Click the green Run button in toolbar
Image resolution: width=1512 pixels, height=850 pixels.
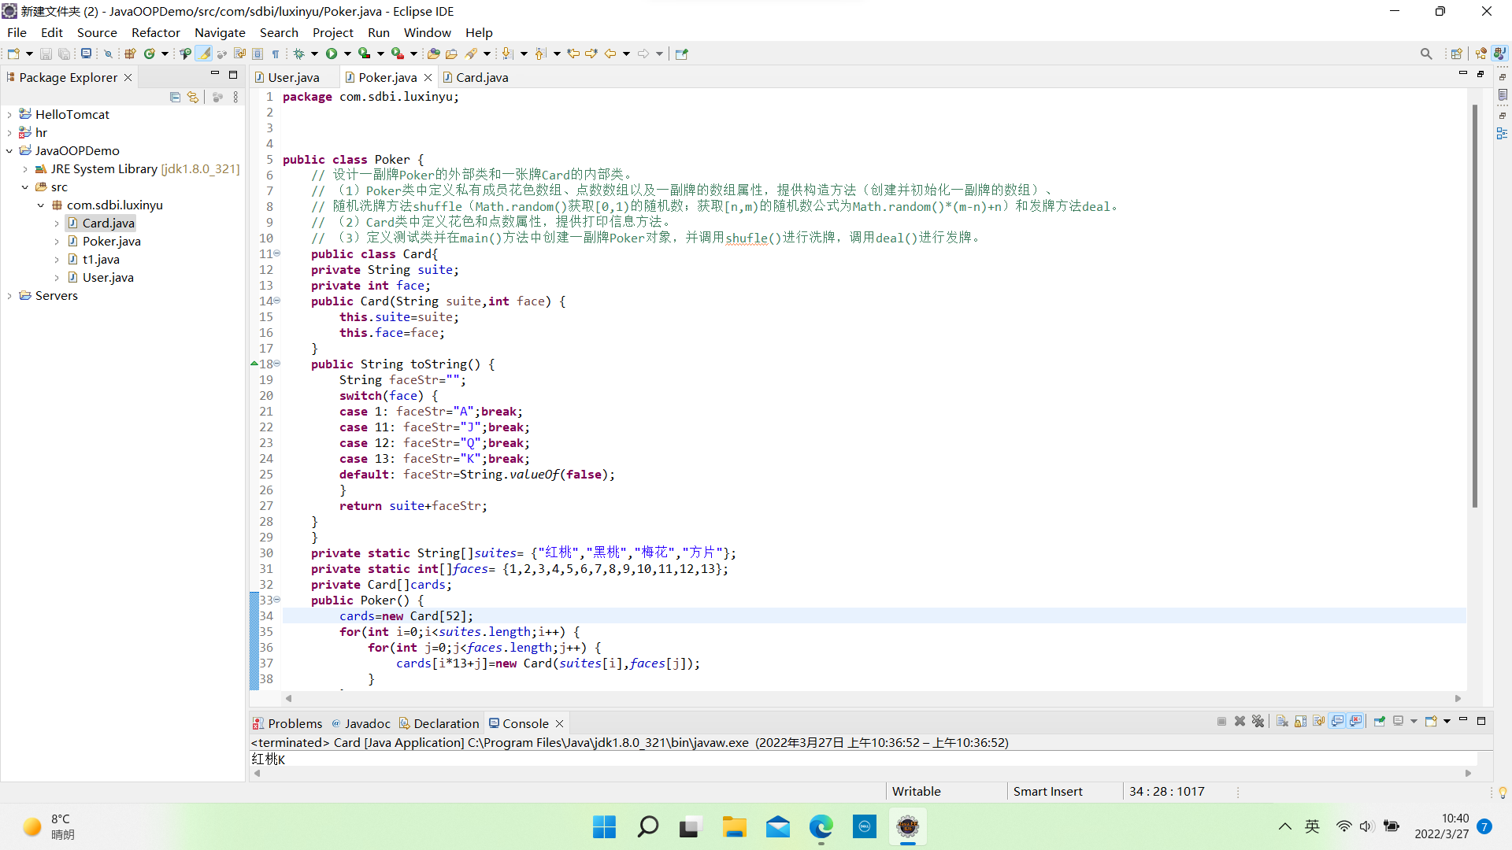[332, 54]
